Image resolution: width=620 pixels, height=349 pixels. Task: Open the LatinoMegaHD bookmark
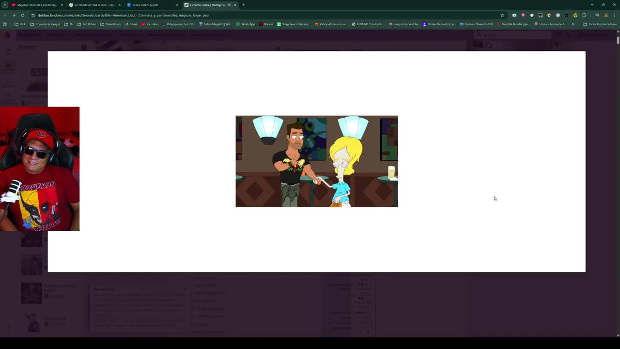(x=215, y=24)
